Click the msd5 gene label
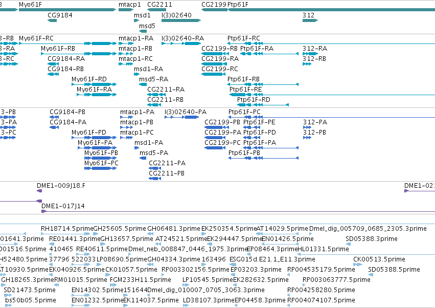The height and width of the screenshot is (308, 435). pos(147,26)
